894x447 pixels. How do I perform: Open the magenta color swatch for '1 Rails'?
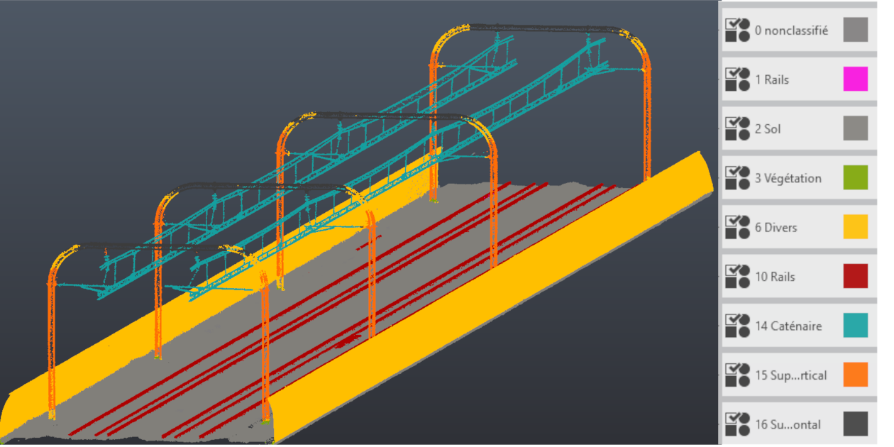pyautogui.click(x=855, y=79)
